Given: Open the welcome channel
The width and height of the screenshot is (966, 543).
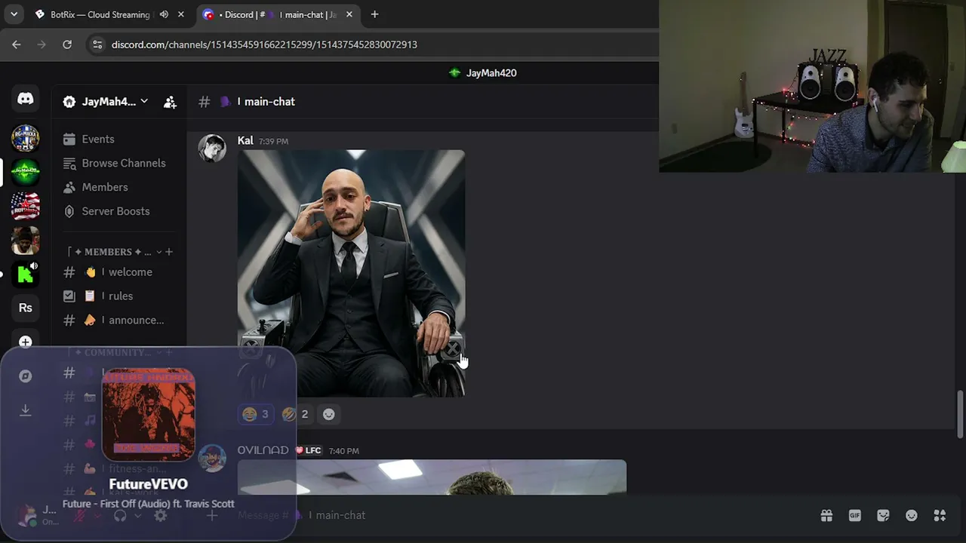Looking at the screenshot, I should (119, 272).
